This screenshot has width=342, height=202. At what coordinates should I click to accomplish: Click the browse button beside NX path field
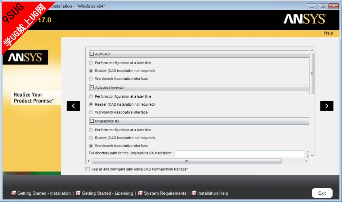[x=308, y=154]
